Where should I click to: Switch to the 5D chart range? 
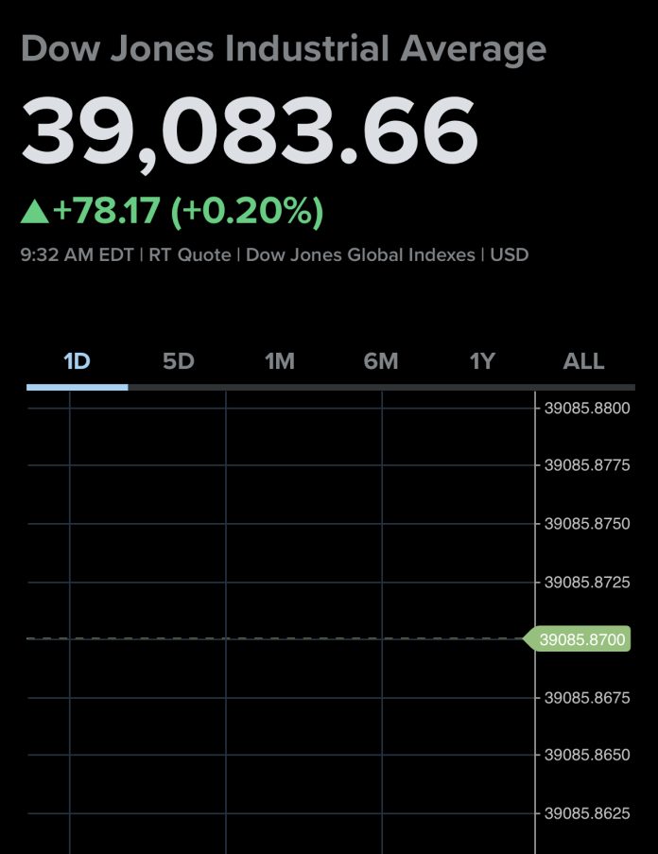tap(178, 361)
